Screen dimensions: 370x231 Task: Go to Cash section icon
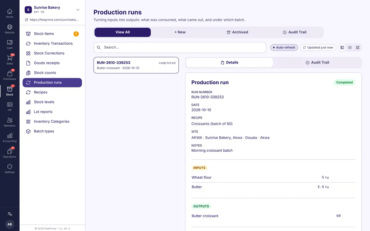pos(10,42)
